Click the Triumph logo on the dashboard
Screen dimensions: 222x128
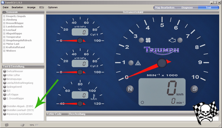(x=162, y=50)
